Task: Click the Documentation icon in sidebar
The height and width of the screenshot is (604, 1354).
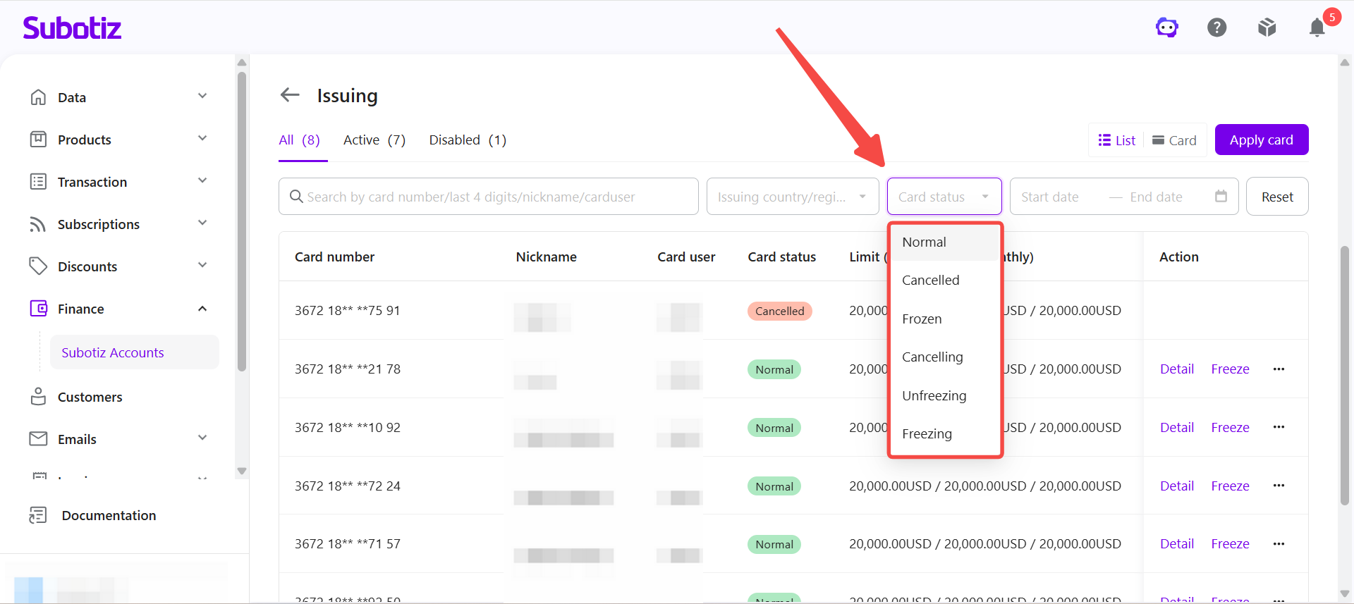Action: click(x=38, y=515)
